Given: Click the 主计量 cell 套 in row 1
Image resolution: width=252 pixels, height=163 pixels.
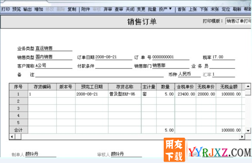Looking at the screenshot, I should click(149, 94).
